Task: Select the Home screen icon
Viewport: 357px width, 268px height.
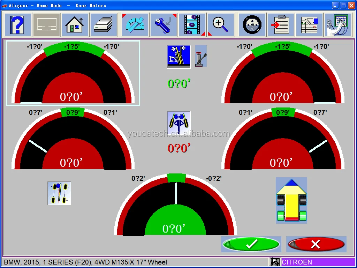Action: pos(75,24)
